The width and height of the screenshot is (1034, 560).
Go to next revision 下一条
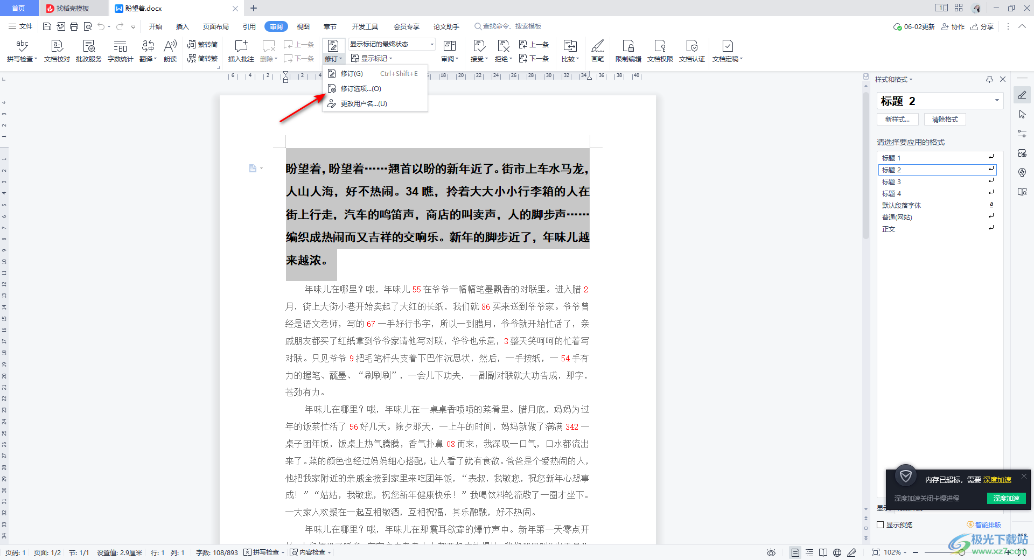coord(534,59)
